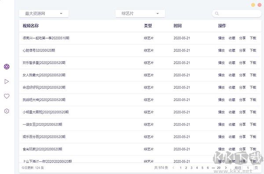Go to pagination page 6
This screenshot has height=174, width=264.
pyautogui.click(x=208, y=168)
